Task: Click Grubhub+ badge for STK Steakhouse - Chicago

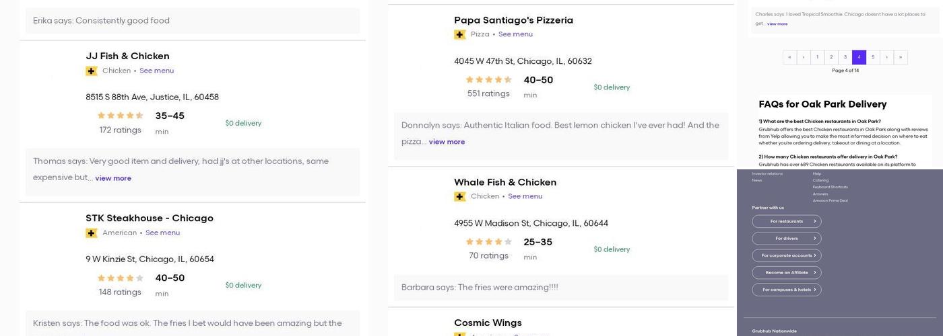Action: [x=92, y=233]
